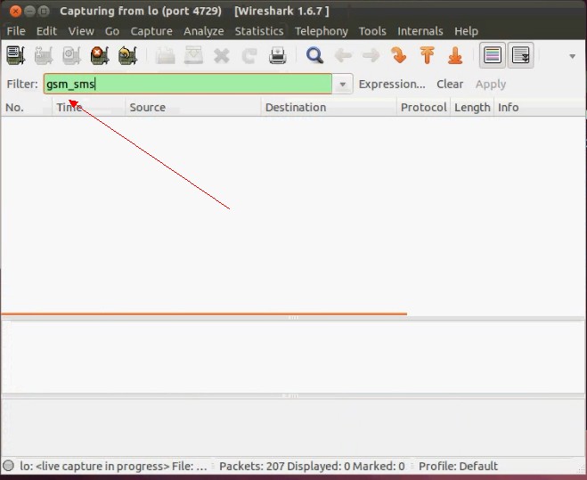Open the Analyze menu
Screen dimensions: 587x480
pos(204,31)
